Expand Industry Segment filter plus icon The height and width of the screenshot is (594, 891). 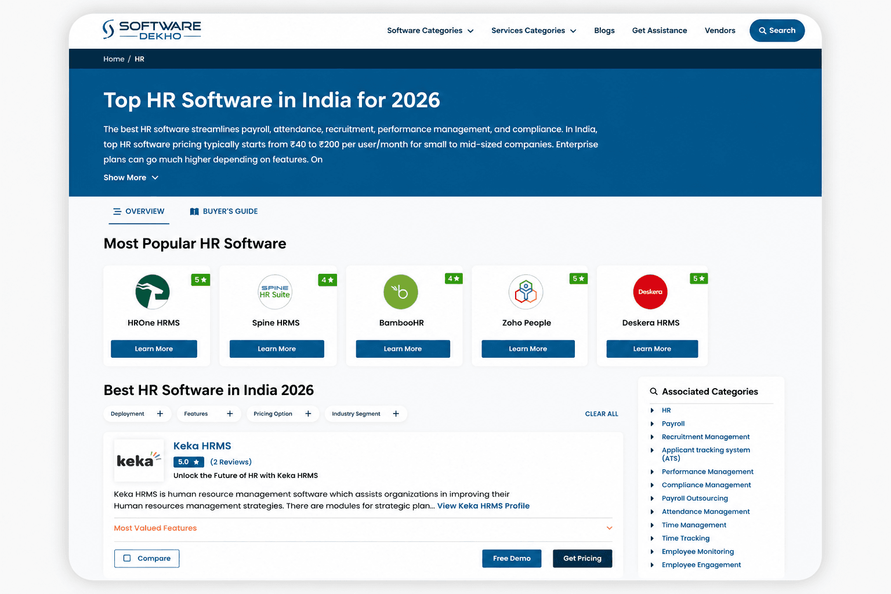pyautogui.click(x=396, y=414)
